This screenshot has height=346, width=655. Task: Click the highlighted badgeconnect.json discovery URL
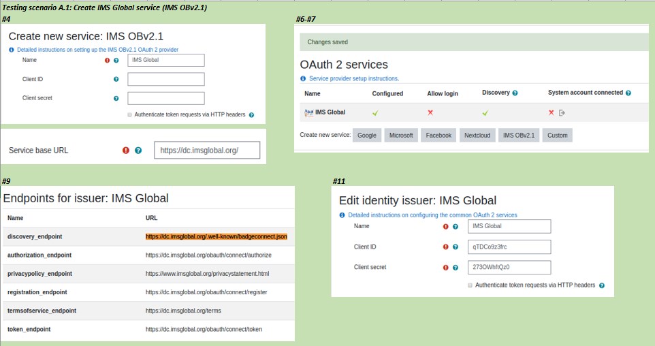[217, 236]
